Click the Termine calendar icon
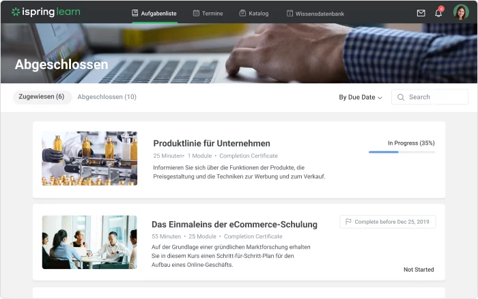 click(196, 13)
